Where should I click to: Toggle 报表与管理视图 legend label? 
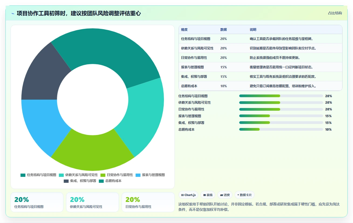[x=153, y=175]
